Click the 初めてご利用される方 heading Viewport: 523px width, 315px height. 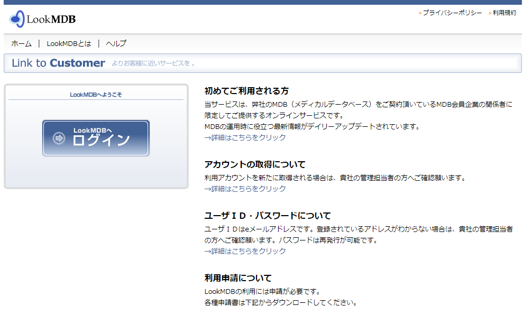(246, 91)
